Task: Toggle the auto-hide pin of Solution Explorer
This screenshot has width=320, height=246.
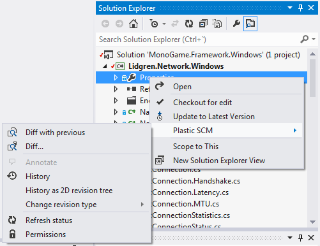Action: [x=300, y=8]
